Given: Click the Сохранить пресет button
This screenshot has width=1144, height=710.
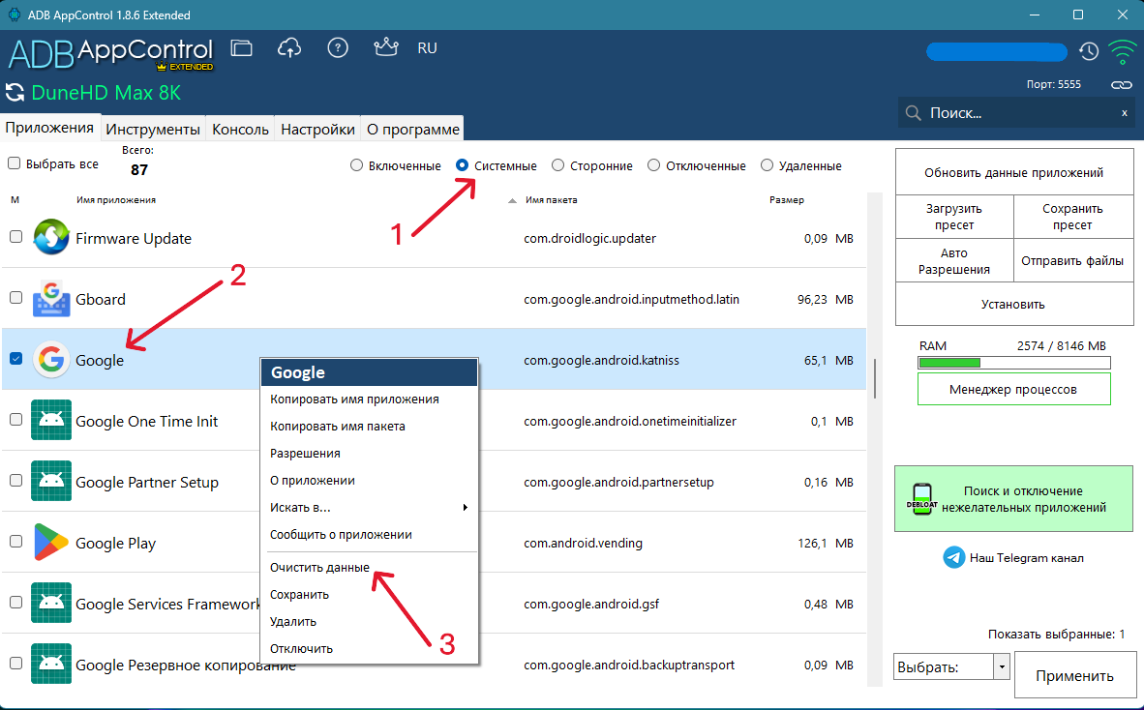Looking at the screenshot, I should 1072,217.
